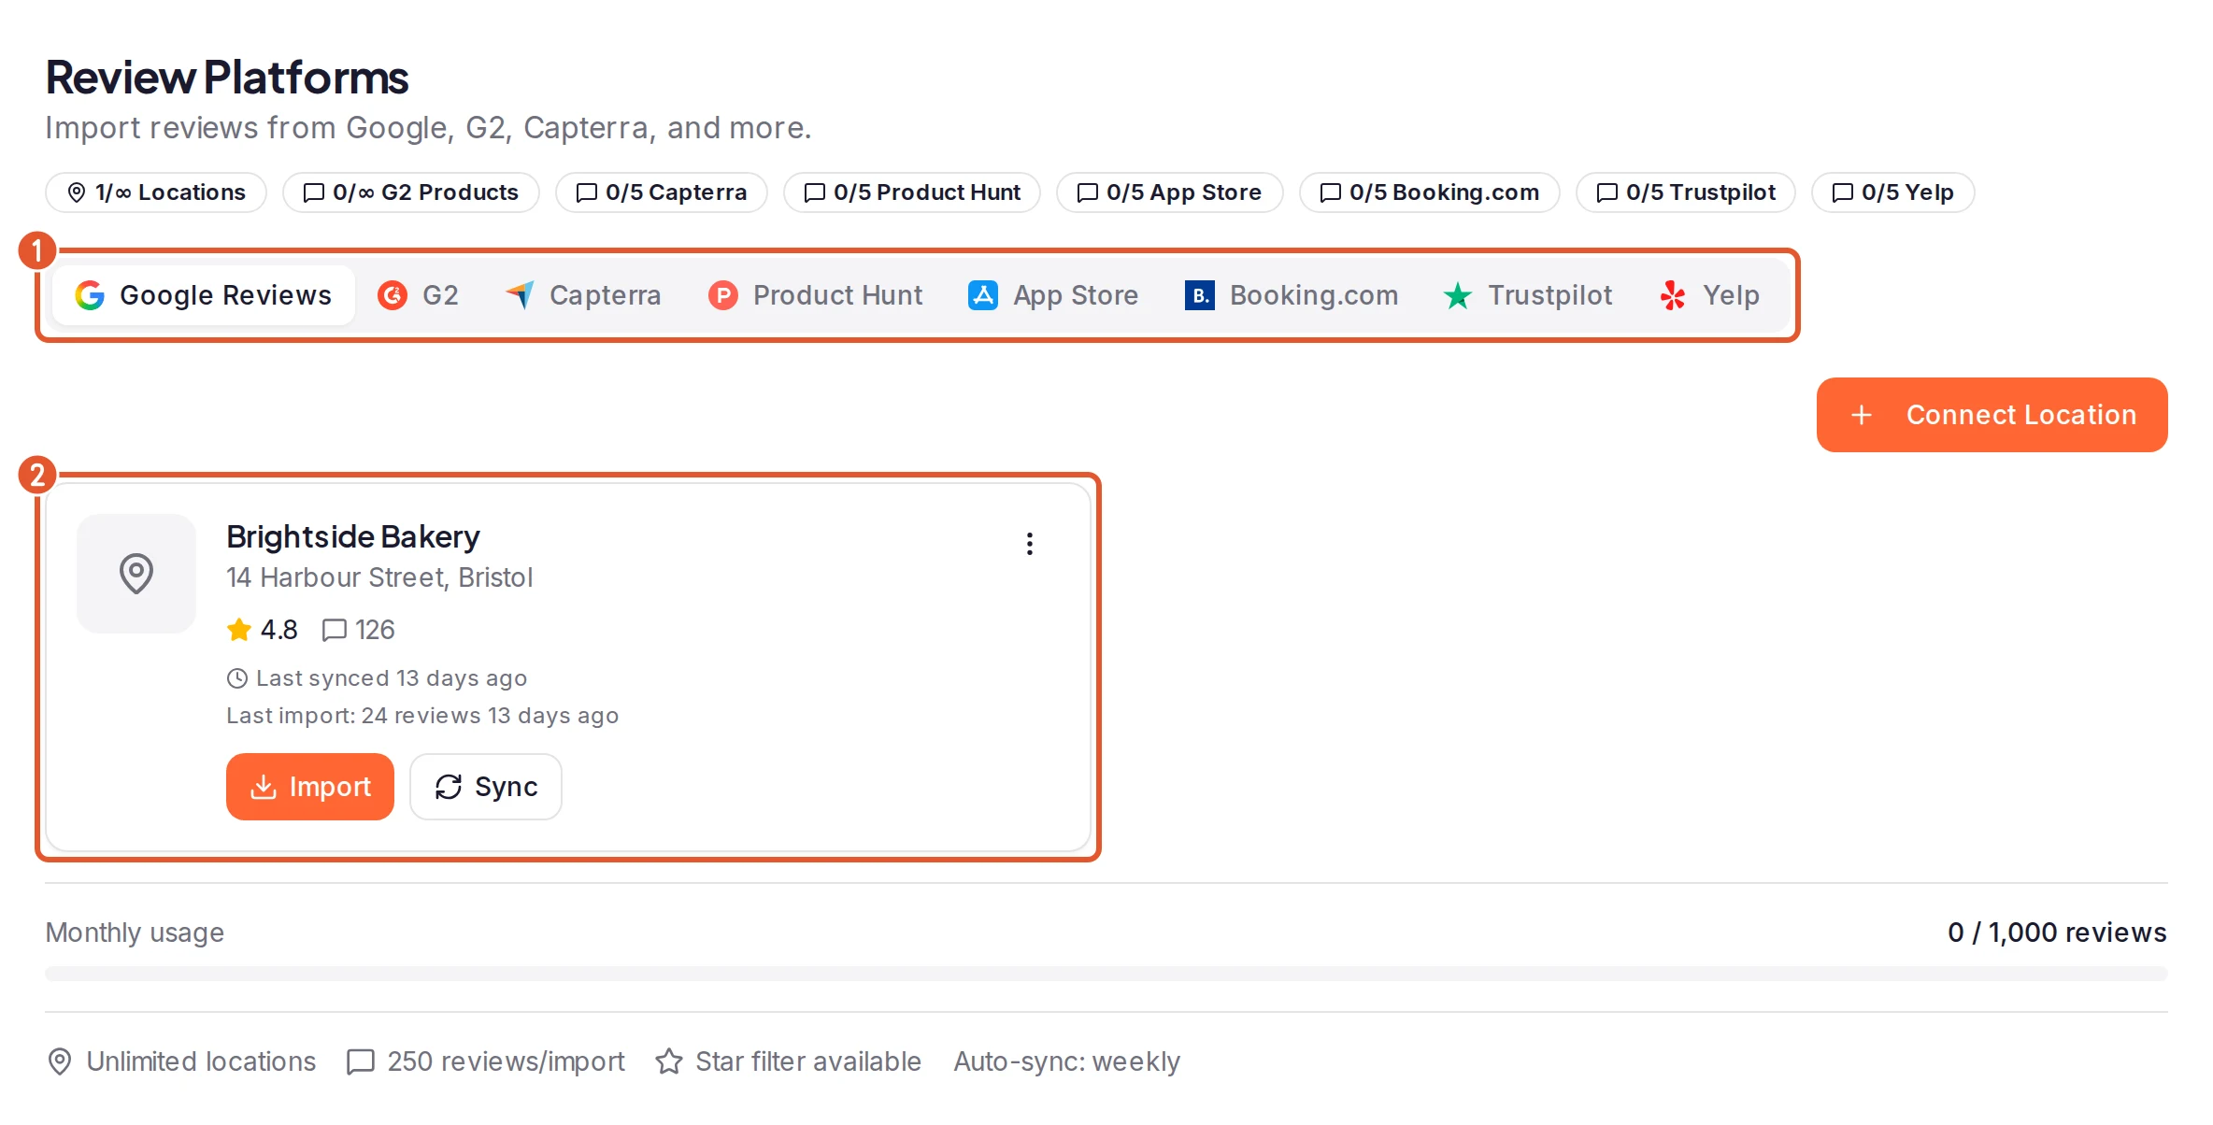This screenshot has width=2213, height=1125.
Task: Click the 0 / 1,000 reviews text
Action: pyautogui.click(x=2057, y=933)
